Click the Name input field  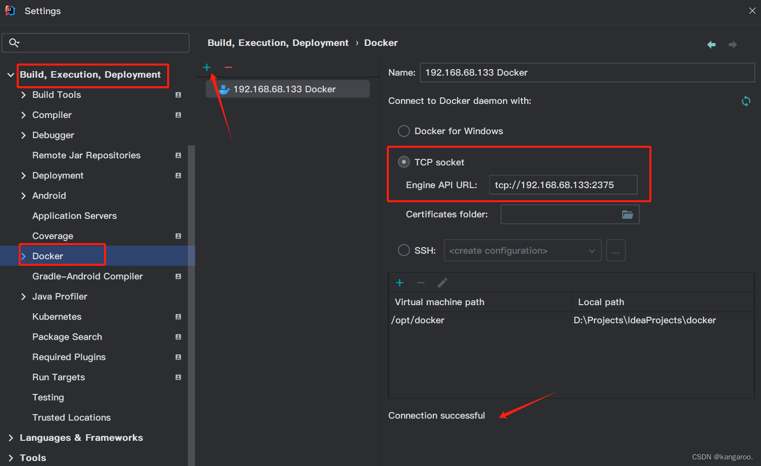point(587,73)
